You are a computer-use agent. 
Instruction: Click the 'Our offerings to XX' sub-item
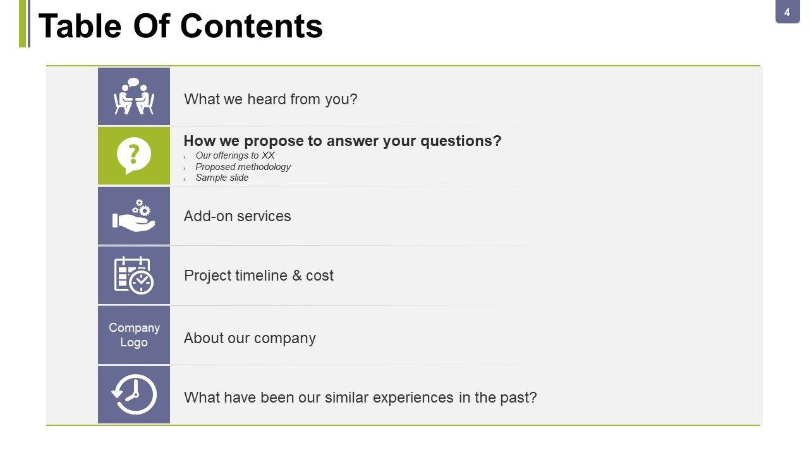pyautogui.click(x=234, y=155)
